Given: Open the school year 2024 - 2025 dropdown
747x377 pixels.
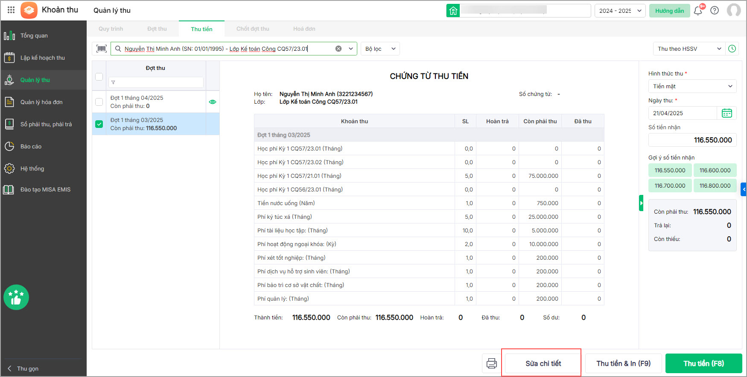Looking at the screenshot, I should 620,11.
